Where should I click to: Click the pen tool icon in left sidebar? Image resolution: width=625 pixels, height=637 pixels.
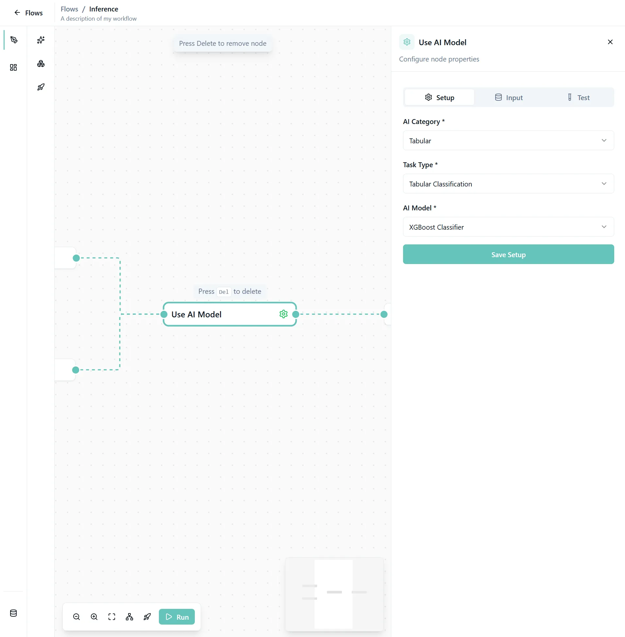14,40
